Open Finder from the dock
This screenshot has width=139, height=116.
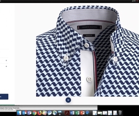point(19,113)
